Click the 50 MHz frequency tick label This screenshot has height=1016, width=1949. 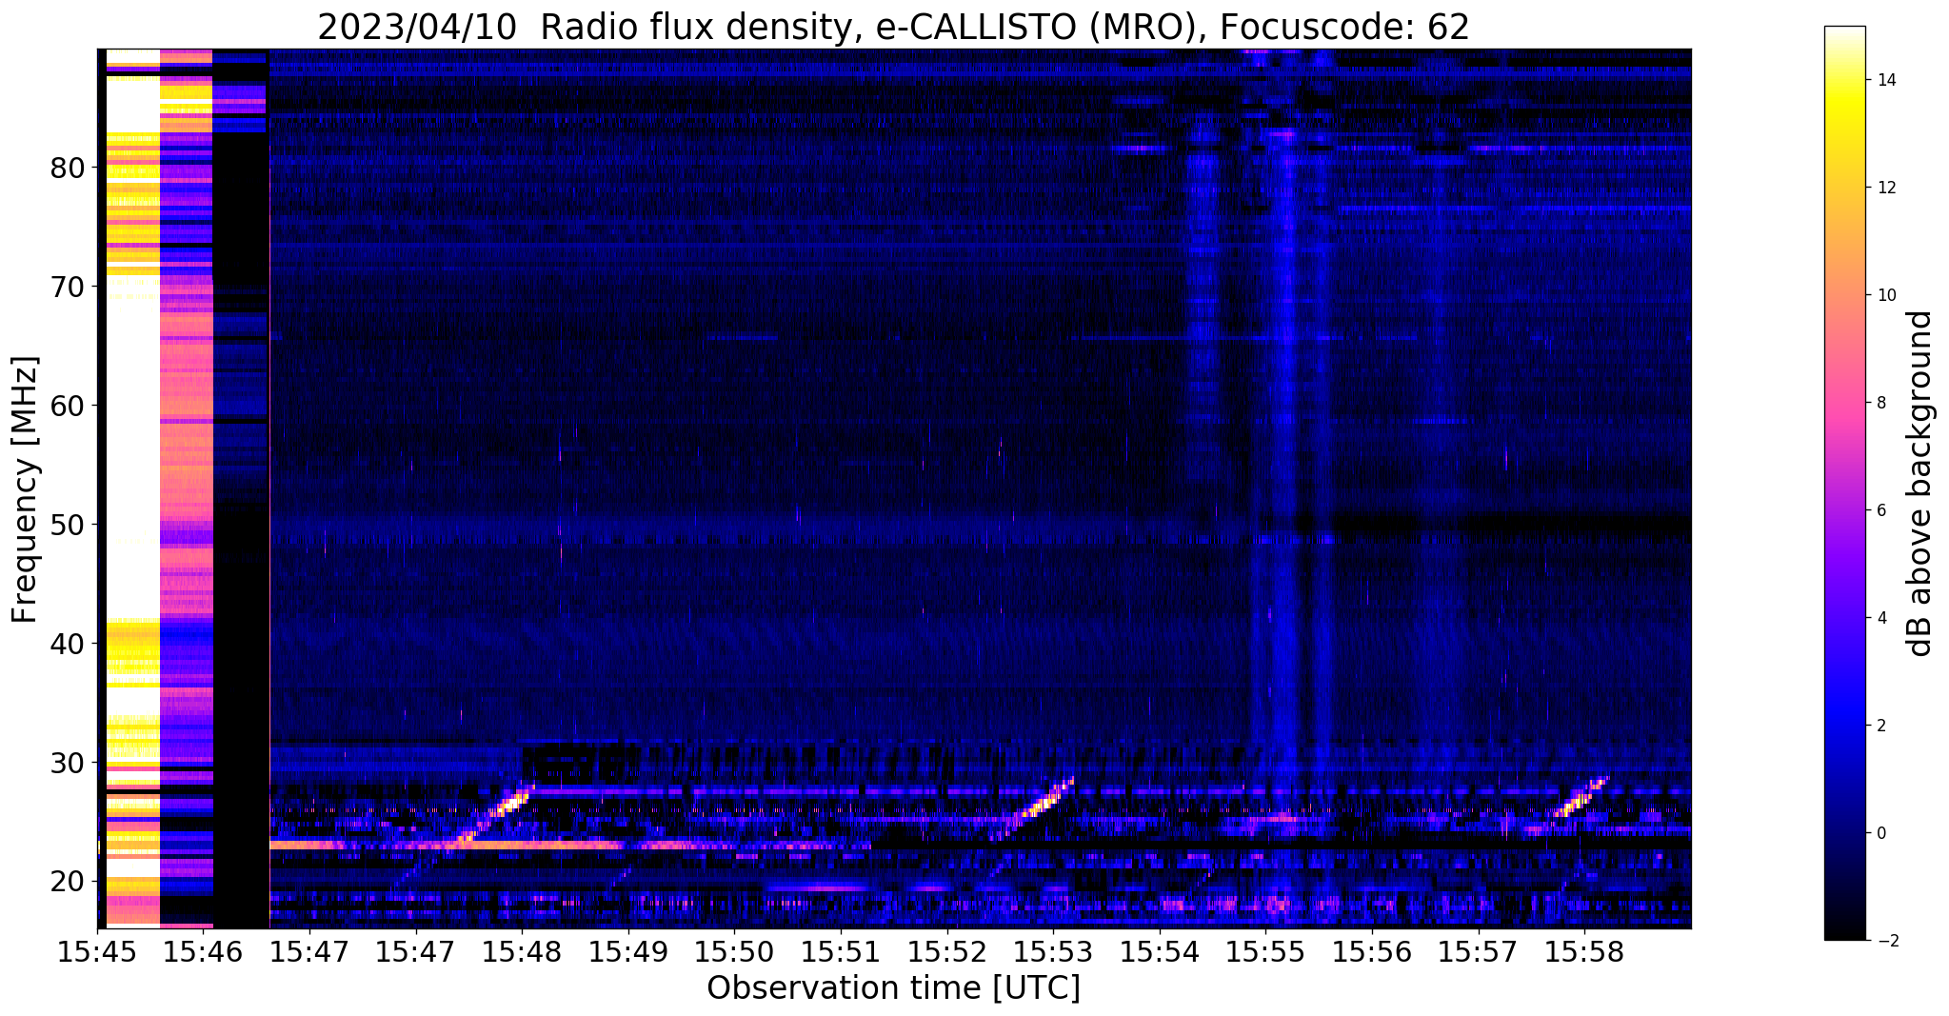(x=68, y=525)
